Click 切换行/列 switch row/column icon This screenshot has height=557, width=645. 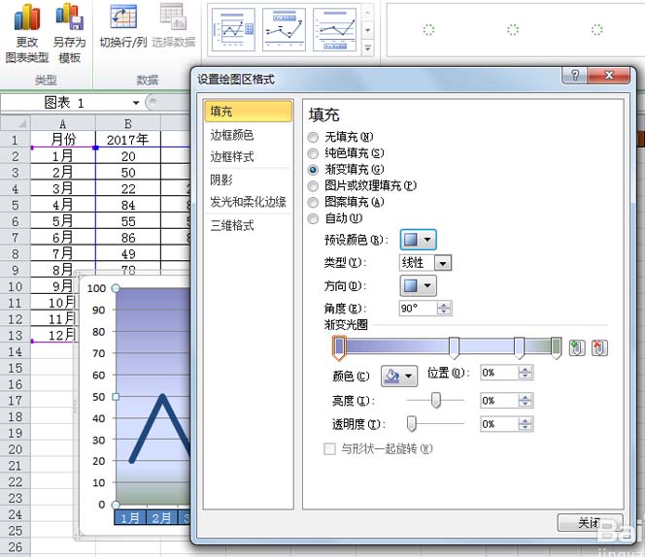(123, 17)
